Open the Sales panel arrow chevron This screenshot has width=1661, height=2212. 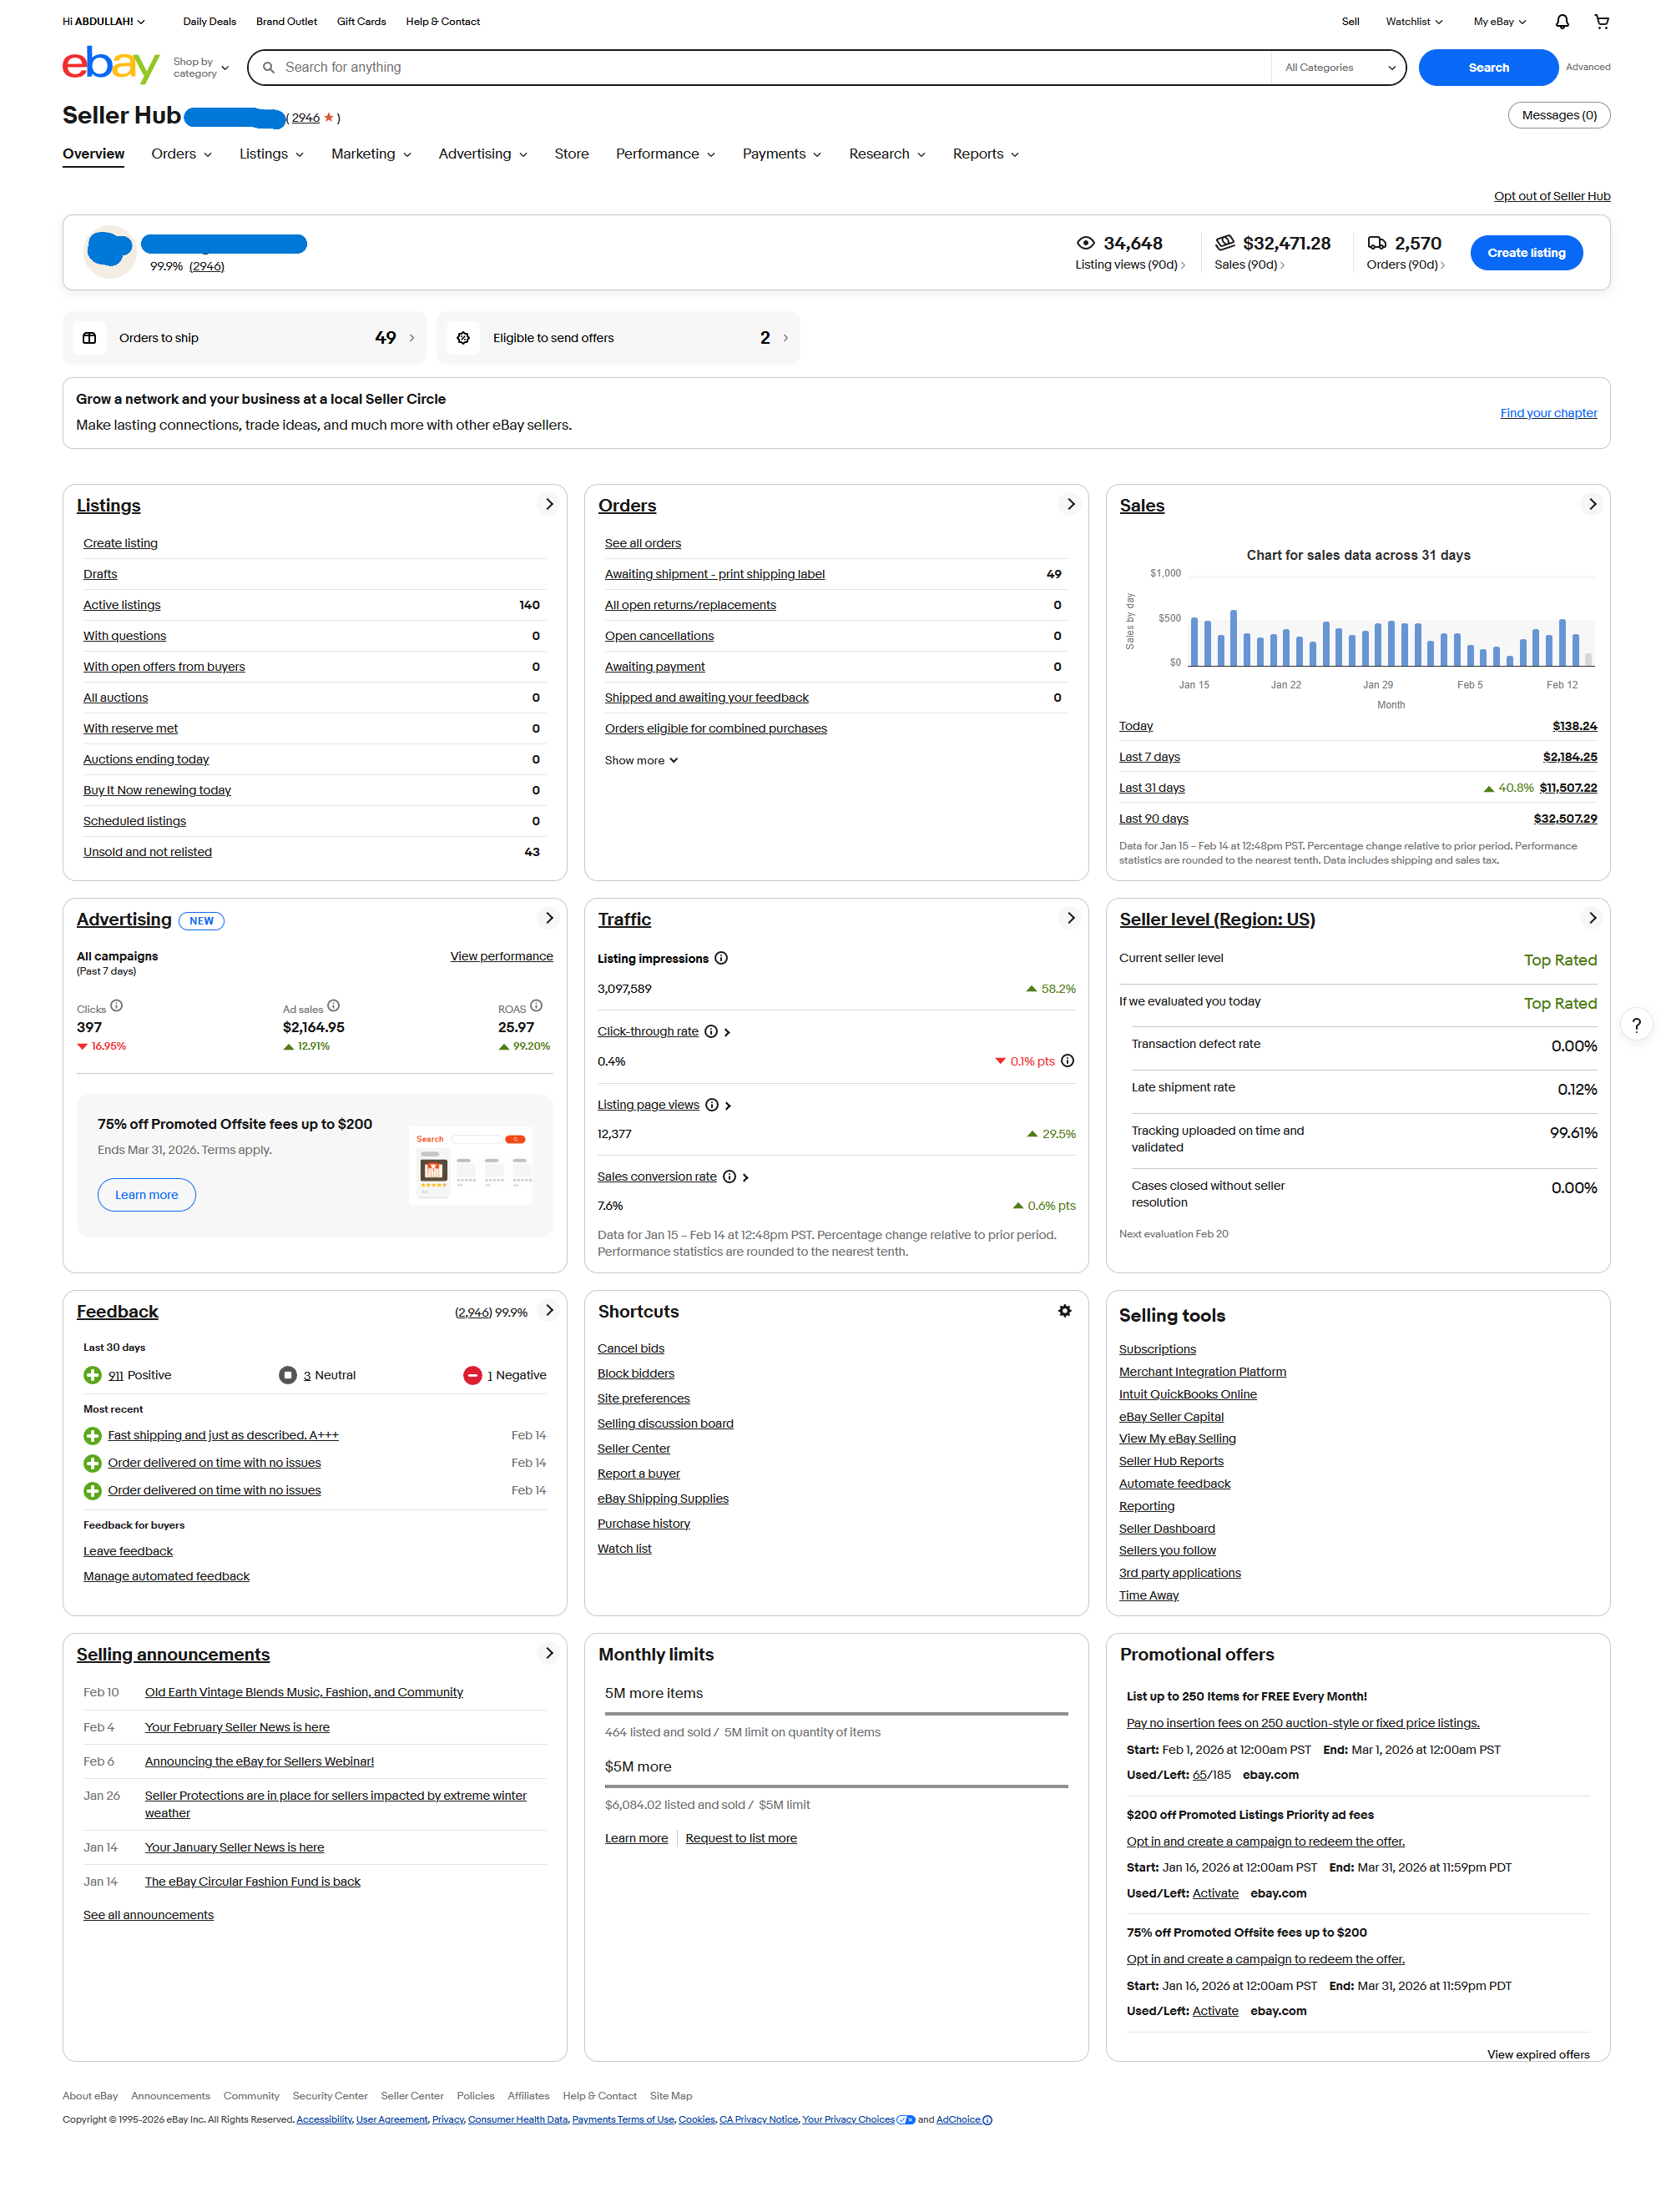(x=1591, y=504)
